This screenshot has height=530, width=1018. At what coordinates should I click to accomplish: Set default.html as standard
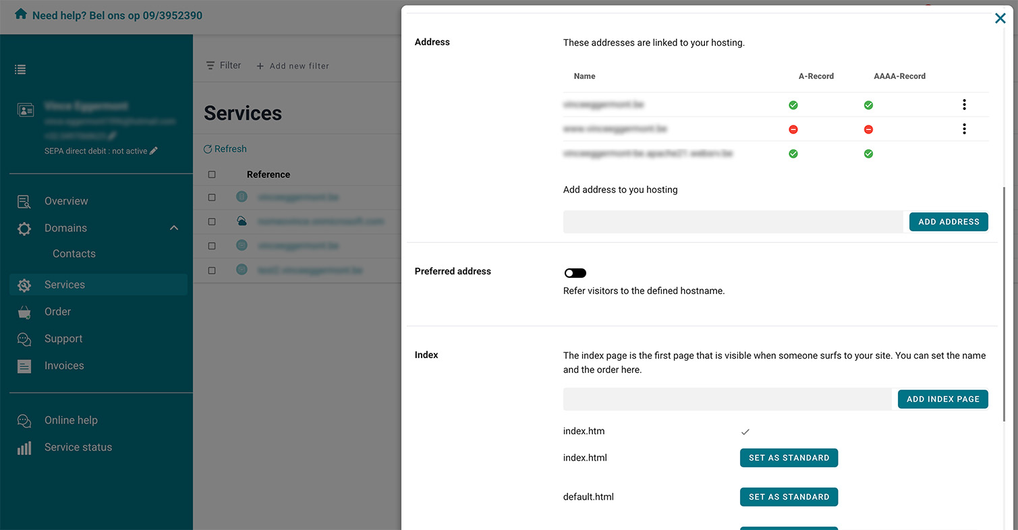click(x=789, y=497)
